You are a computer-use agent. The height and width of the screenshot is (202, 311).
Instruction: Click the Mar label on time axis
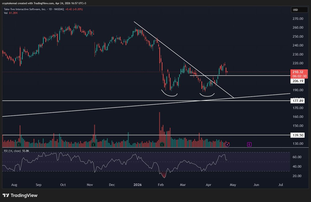click(x=183, y=185)
